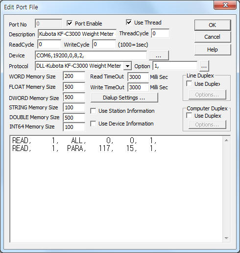The image size is (240, 253).
Task: Click the WriteCycle input field
Action: [x=104, y=44]
